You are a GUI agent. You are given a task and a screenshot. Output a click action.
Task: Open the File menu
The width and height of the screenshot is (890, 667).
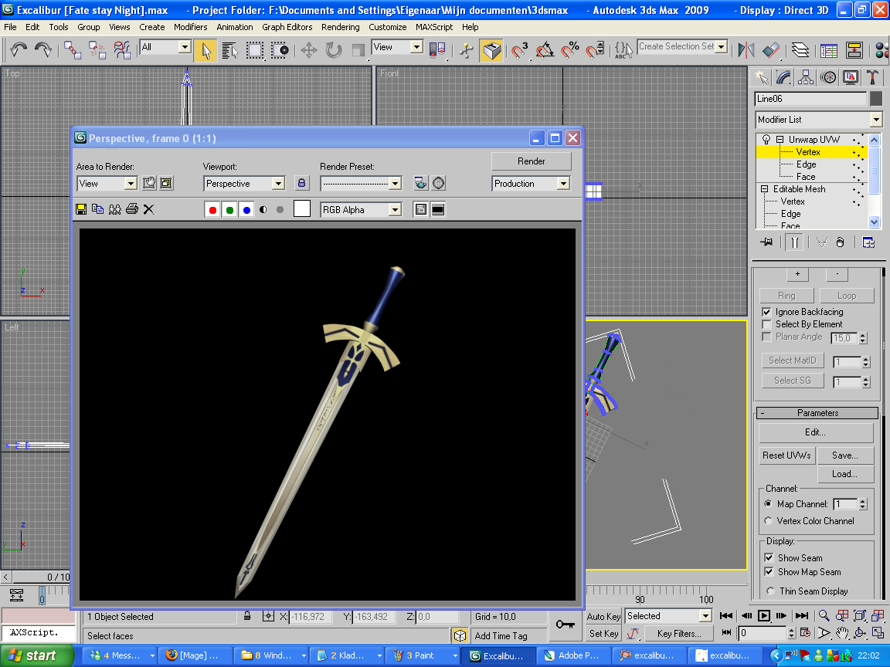[x=10, y=27]
